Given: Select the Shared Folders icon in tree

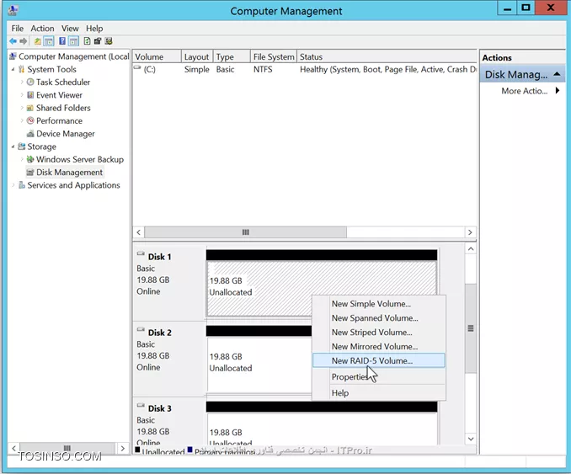Looking at the screenshot, I should (x=30, y=108).
